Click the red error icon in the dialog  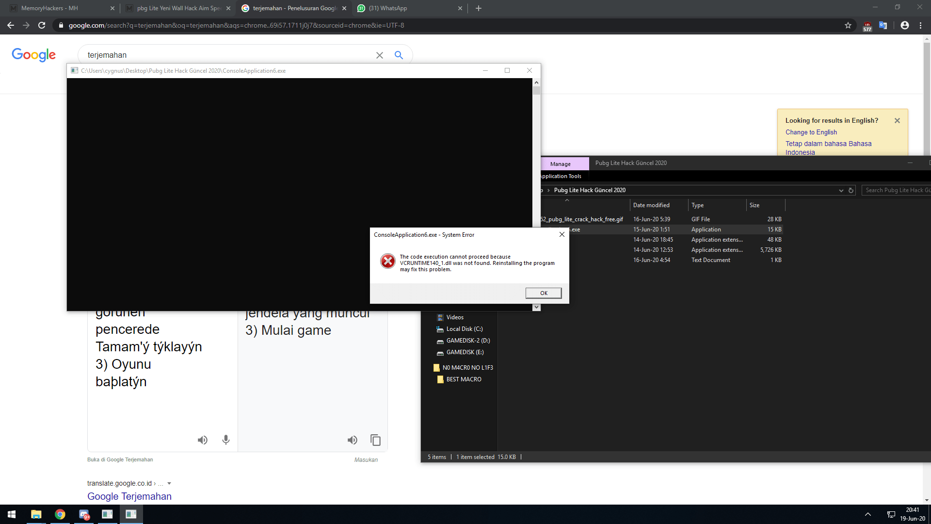point(387,261)
